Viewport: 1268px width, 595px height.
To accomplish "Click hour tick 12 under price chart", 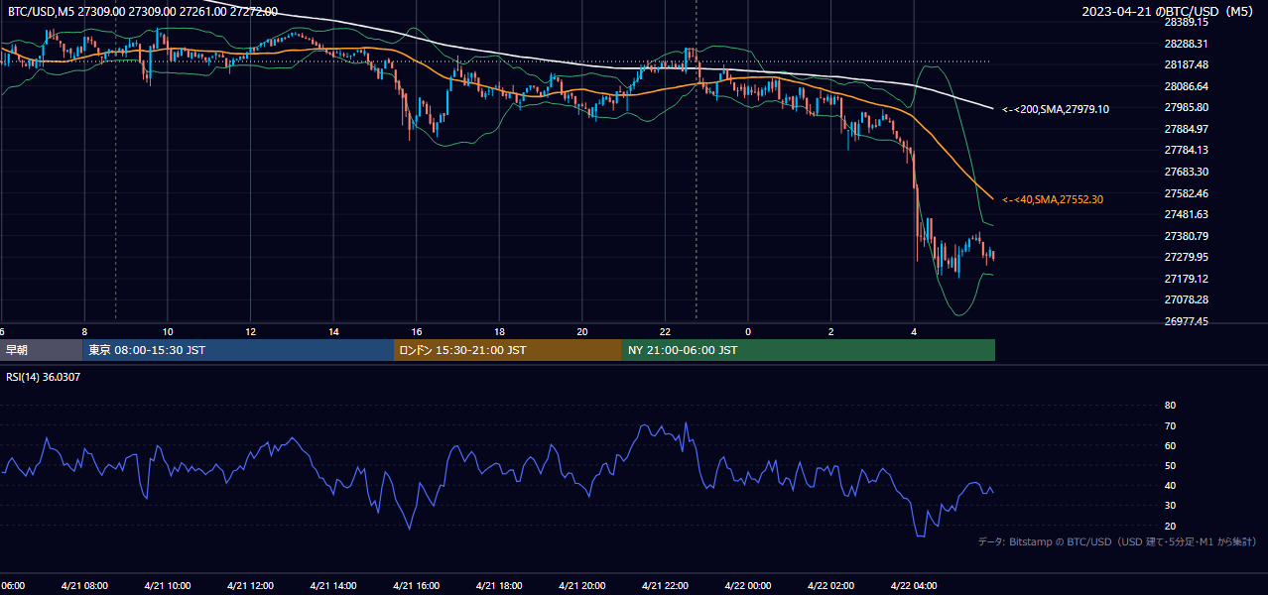I will tap(251, 331).
